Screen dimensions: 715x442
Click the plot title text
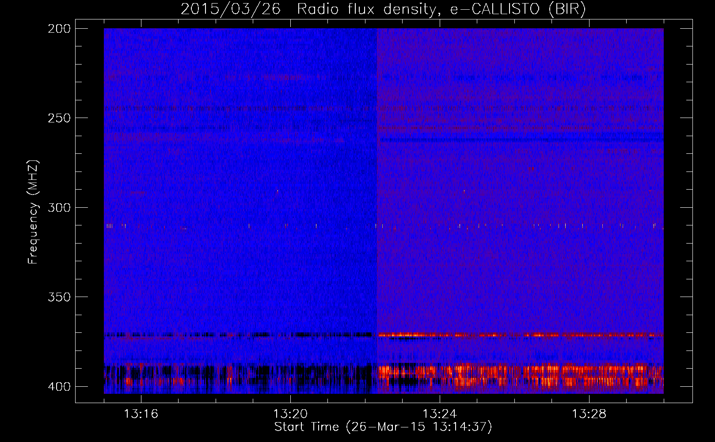point(383,9)
